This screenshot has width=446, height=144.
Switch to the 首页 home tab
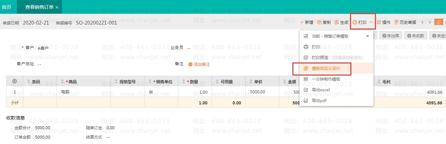tap(6, 7)
